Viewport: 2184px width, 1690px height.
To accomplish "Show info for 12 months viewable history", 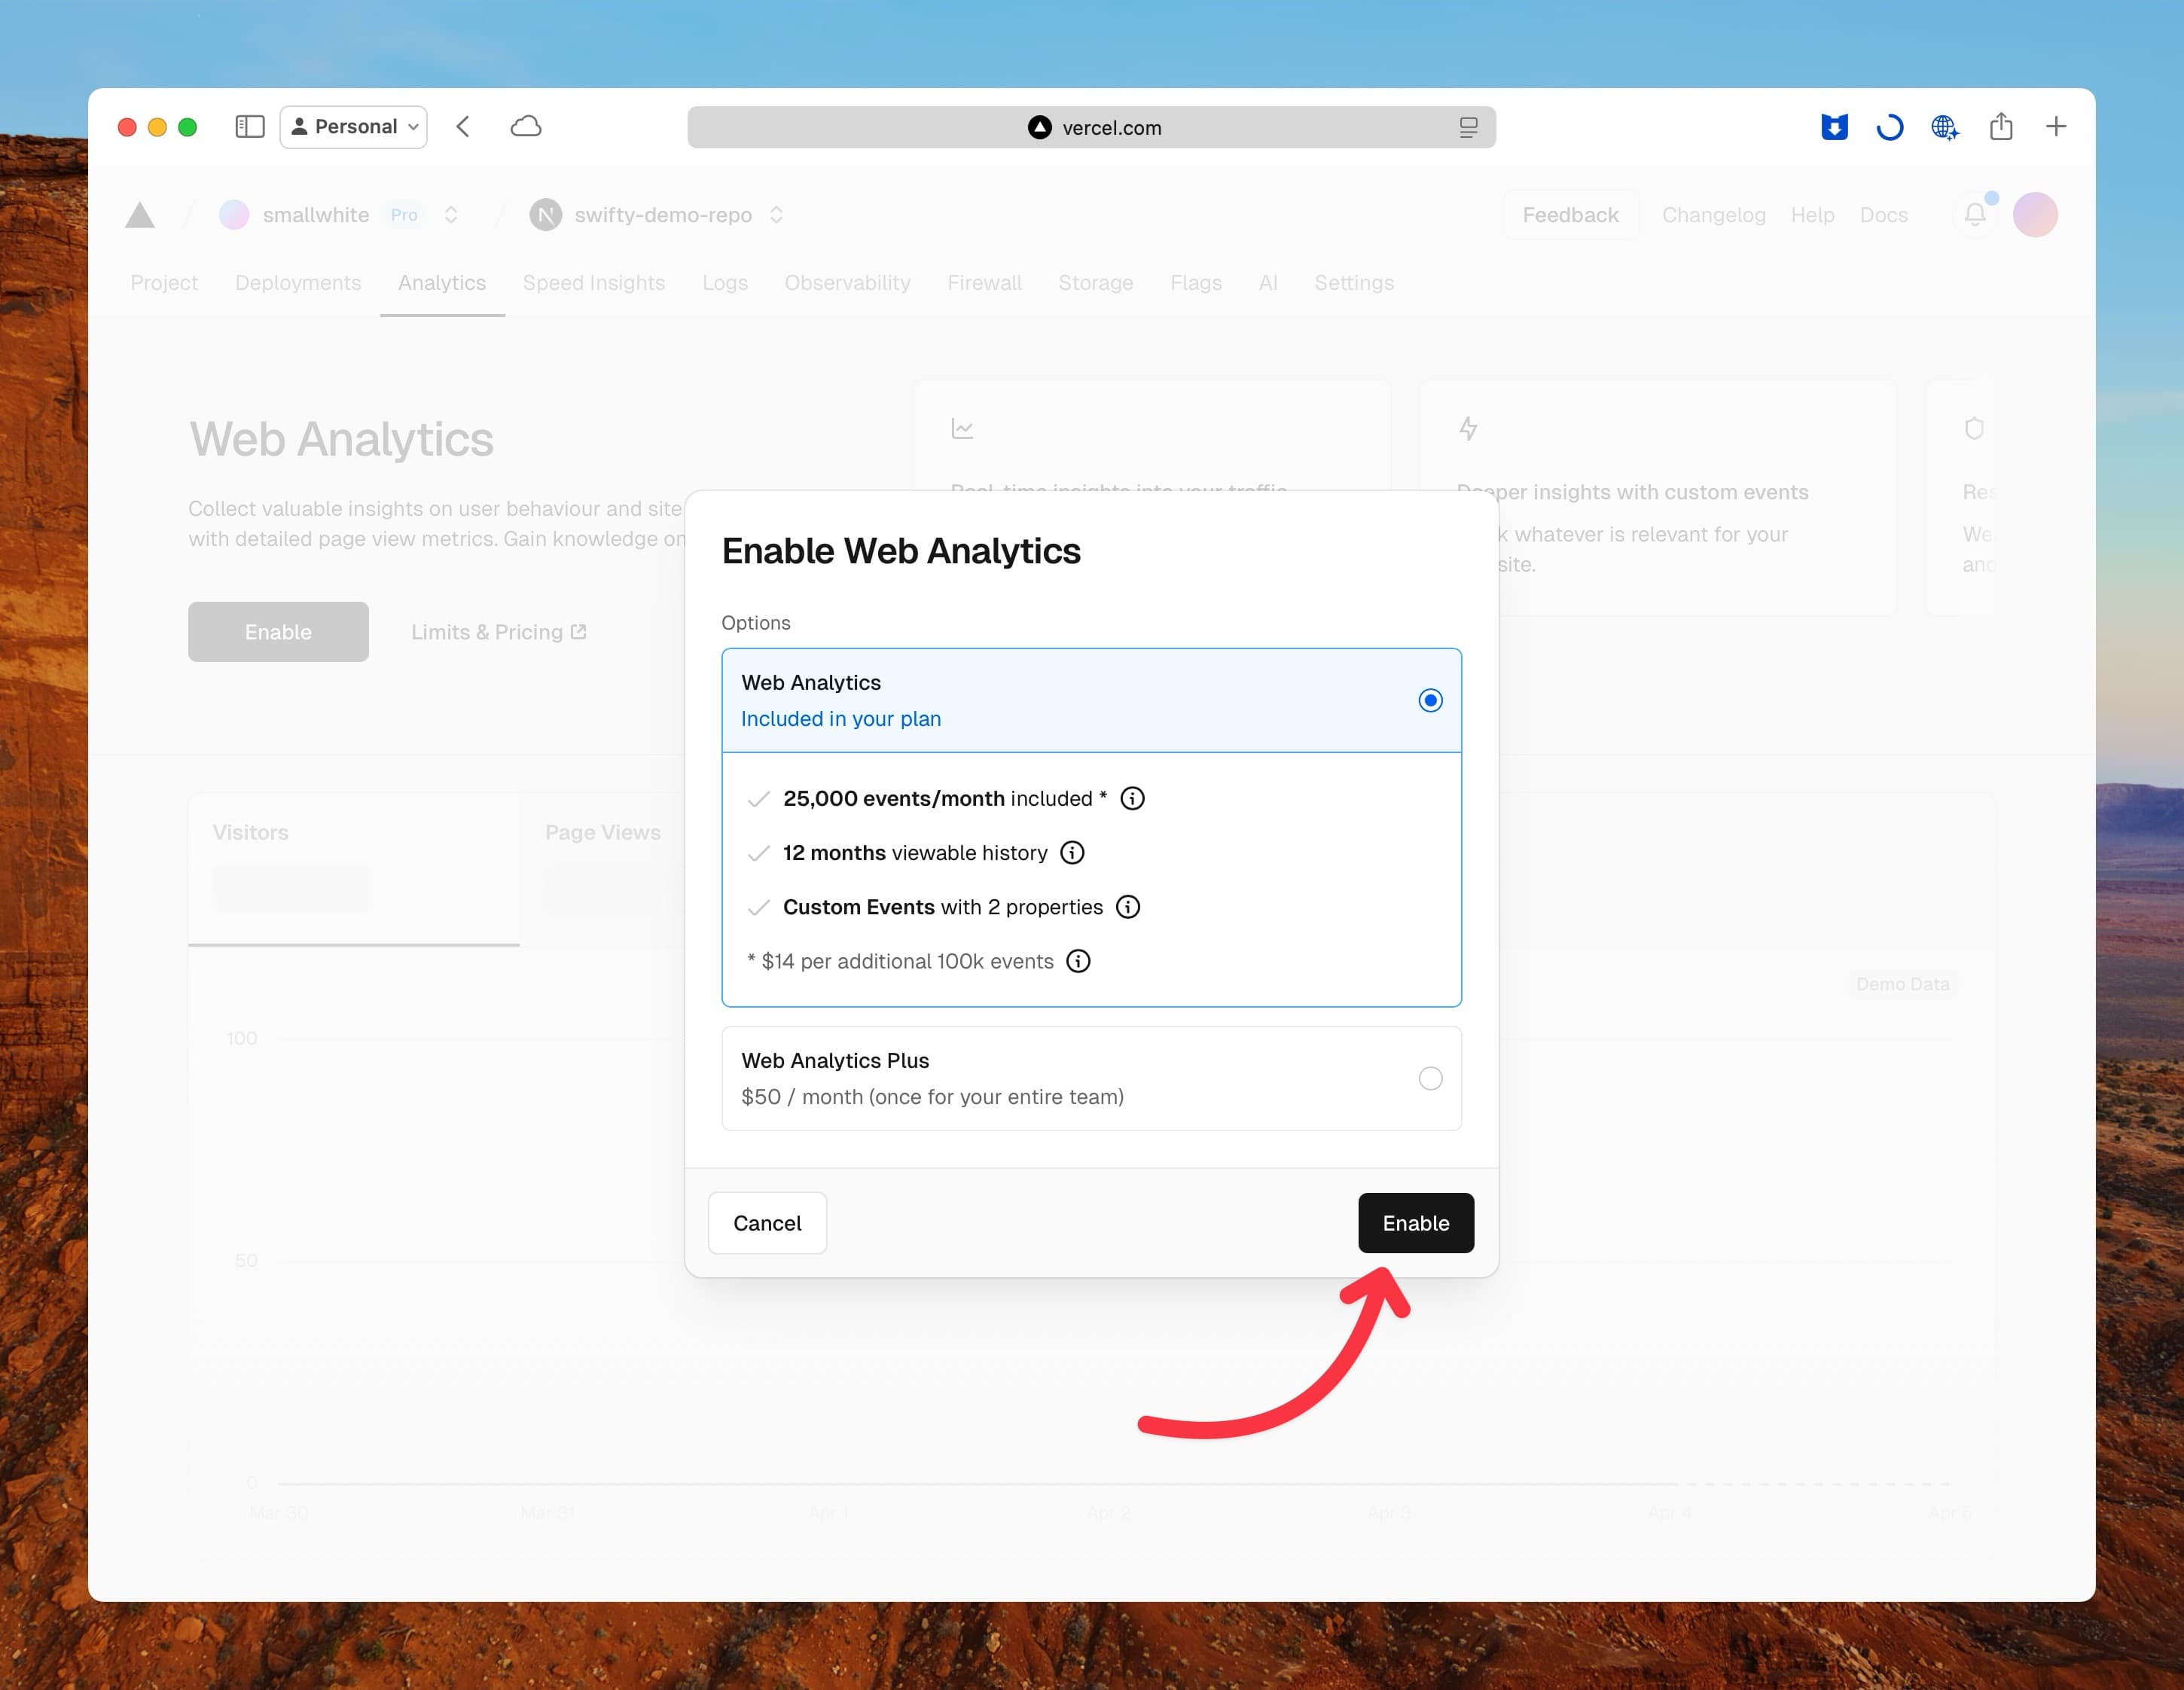I will click(1072, 852).
